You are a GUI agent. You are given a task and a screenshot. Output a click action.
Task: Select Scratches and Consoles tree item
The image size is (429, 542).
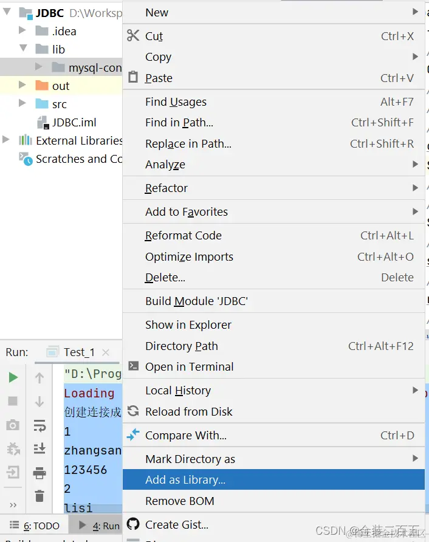point(79,159)
